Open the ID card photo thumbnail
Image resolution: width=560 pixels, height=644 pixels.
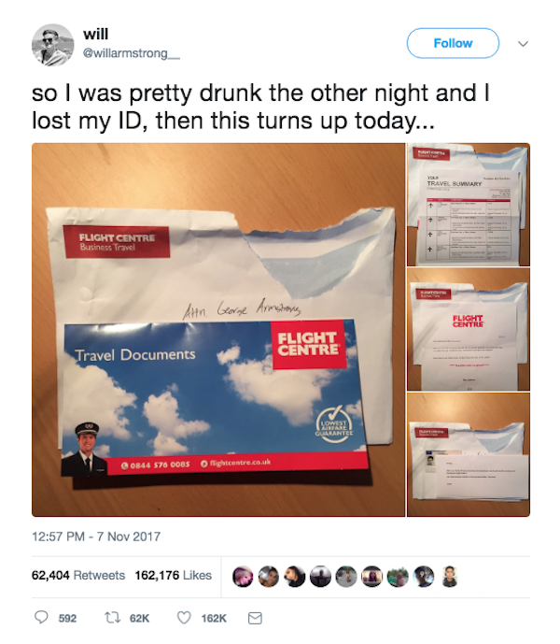pos(469,454)
